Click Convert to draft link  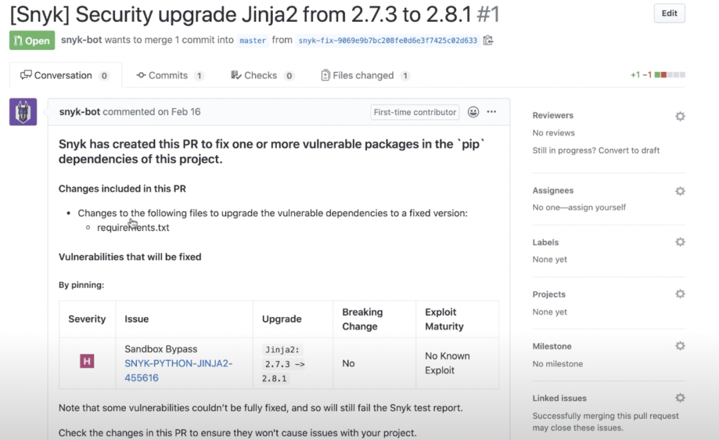tap(627, 150)
